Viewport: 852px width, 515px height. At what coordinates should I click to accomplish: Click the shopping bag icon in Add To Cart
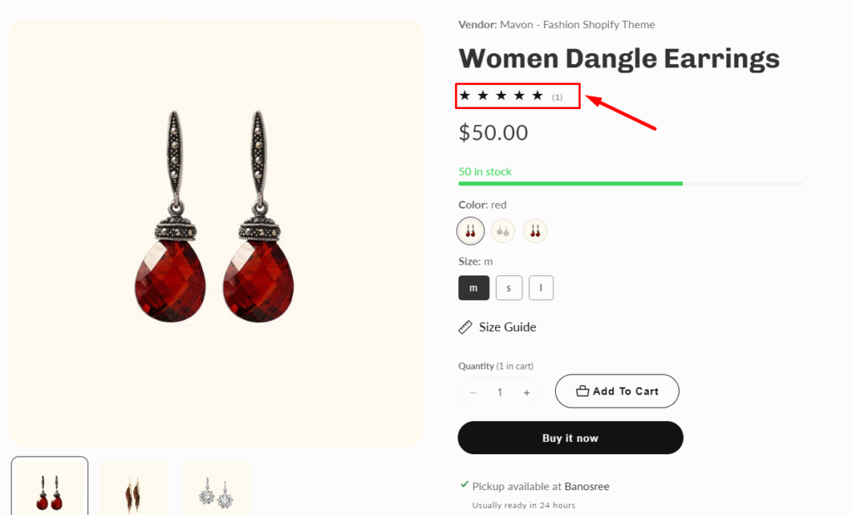(582, 391)
